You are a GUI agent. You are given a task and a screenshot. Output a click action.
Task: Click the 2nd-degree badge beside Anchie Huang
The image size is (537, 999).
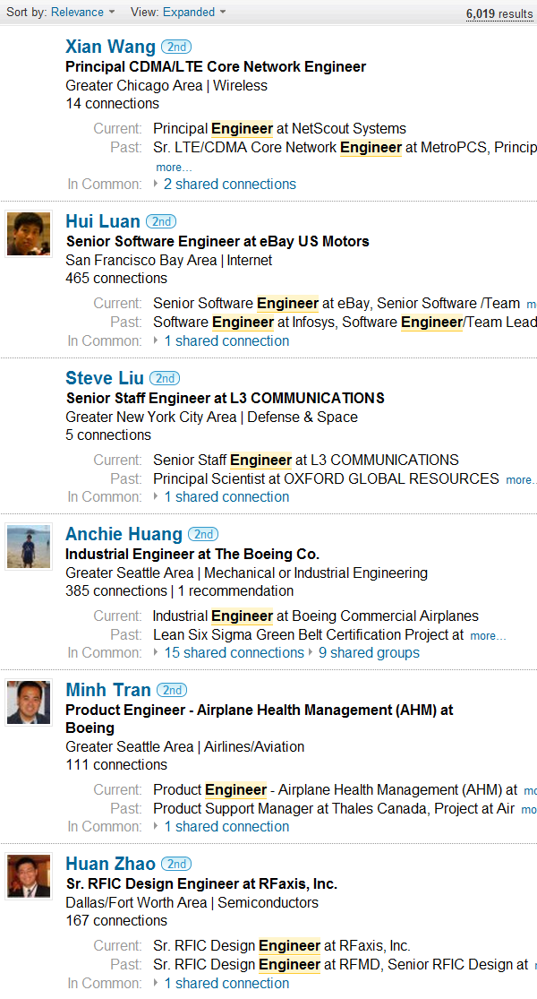[203, 534]
